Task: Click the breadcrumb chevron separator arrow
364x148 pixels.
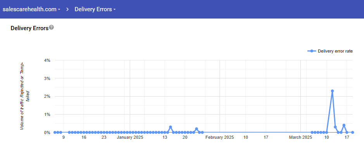Action: [x=67, y=10]
